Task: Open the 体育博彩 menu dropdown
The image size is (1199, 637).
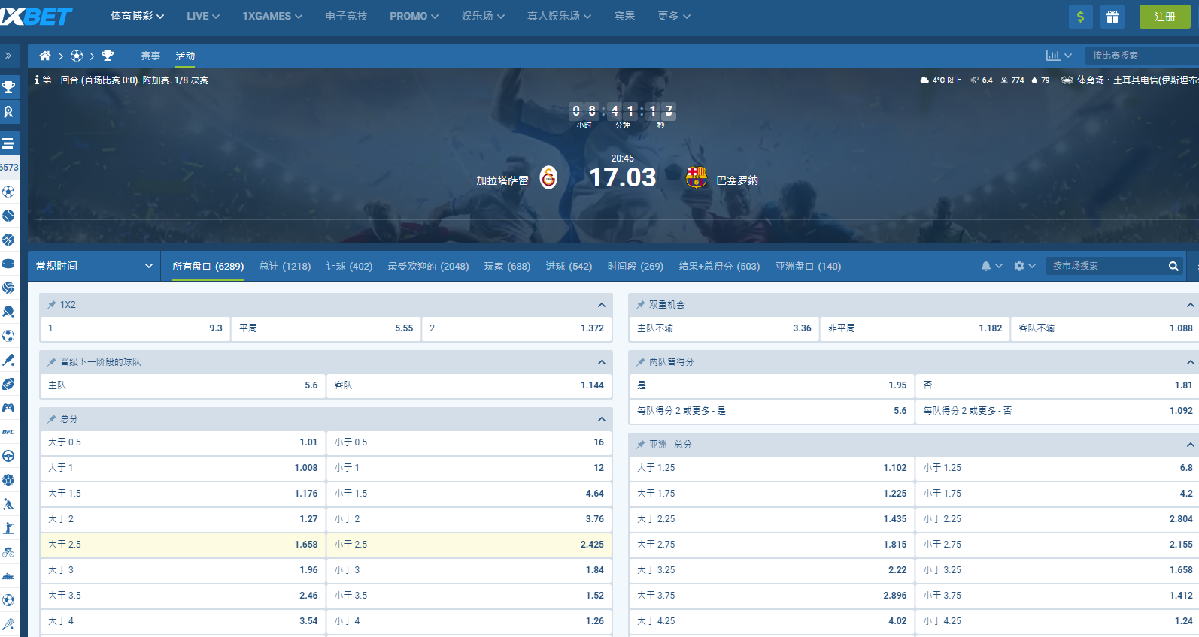Action: click(x=137, y=16)
